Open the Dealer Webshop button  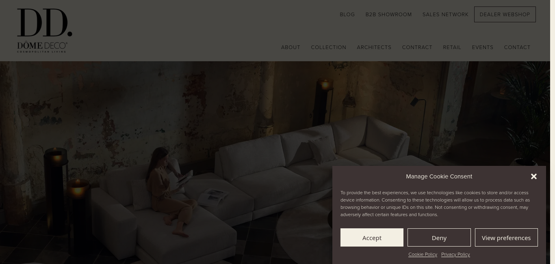coord(505,15)
